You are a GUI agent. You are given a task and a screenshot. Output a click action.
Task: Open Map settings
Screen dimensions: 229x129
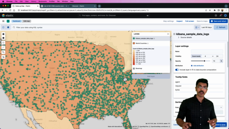point(169,21)
